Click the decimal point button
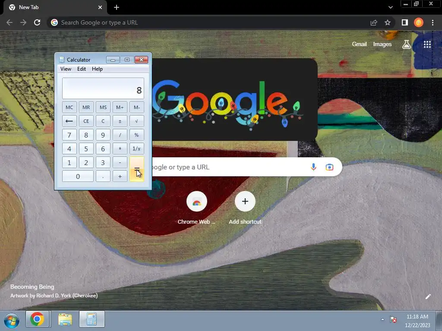 [x=103, y=176]
